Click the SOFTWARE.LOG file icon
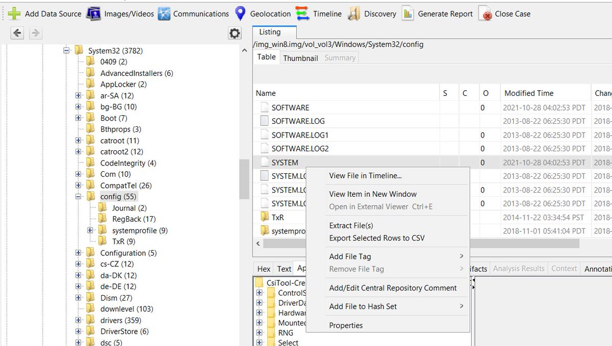Screen dimensions: 612x346 (264, 121)
